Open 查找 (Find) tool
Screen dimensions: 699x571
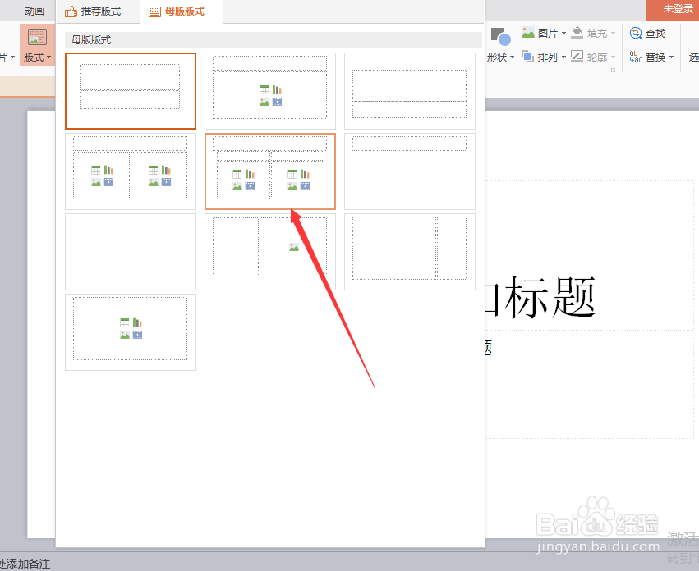(x=648, y=33)
